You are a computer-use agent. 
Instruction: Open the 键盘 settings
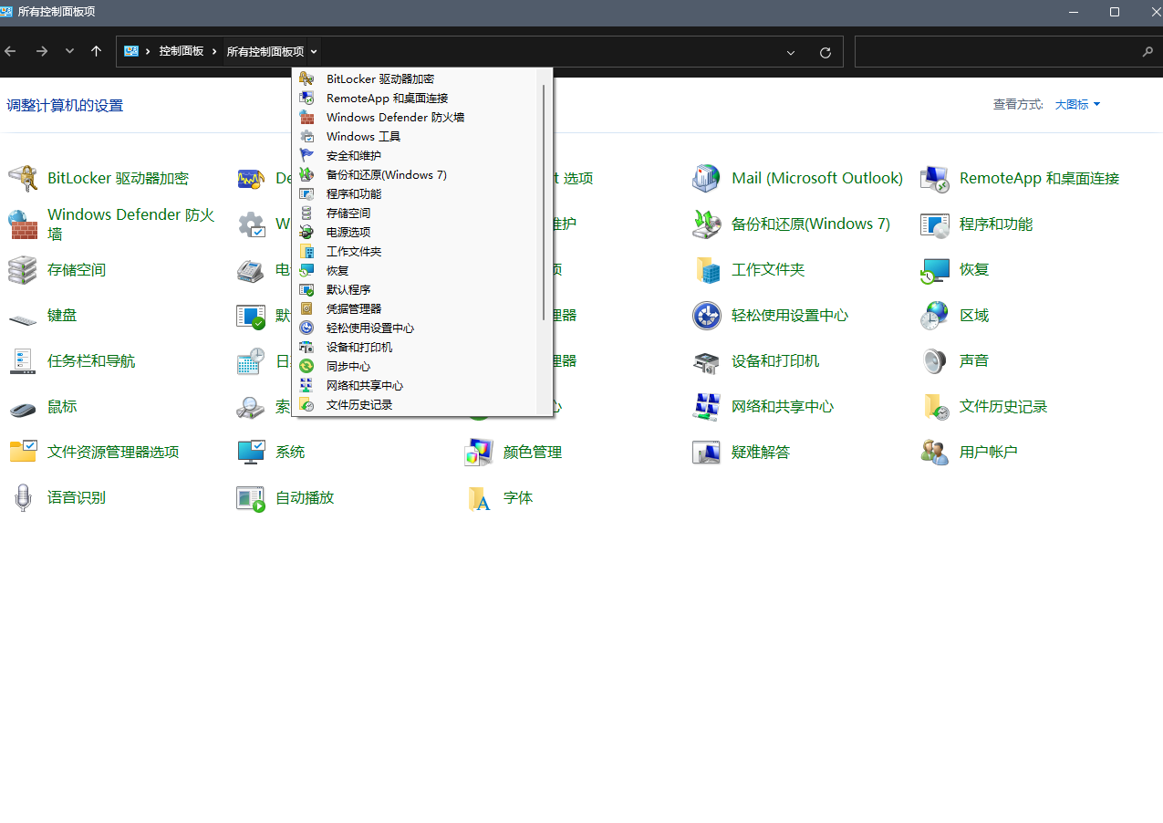61,315
